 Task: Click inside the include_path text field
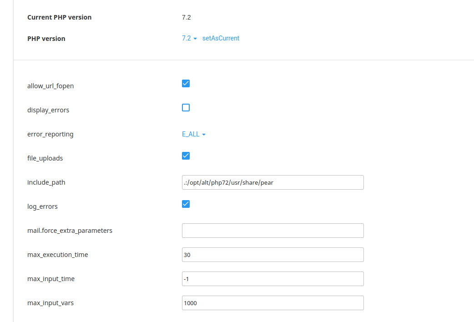(273, 182)
